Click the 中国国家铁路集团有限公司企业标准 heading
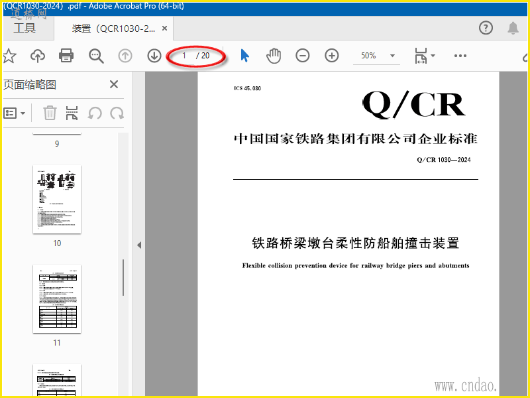The height and width of the screenshot is (398, 530). pos(356,139)
